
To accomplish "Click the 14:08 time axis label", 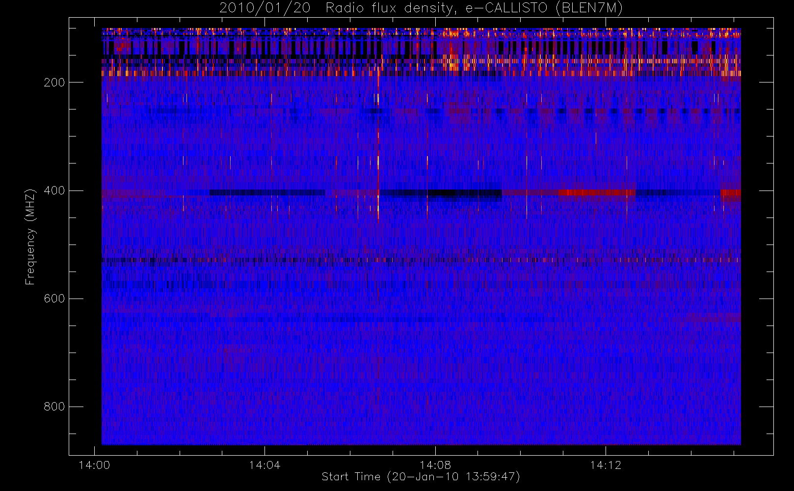I will point(435,465).
